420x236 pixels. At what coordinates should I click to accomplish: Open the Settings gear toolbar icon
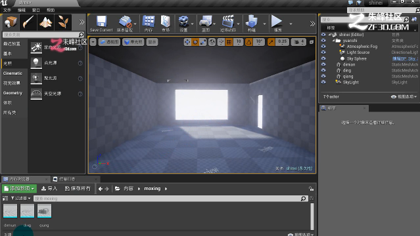[183, 24]
